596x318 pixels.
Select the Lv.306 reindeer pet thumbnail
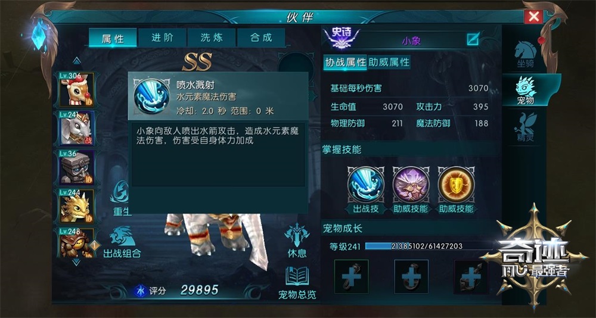76,90
